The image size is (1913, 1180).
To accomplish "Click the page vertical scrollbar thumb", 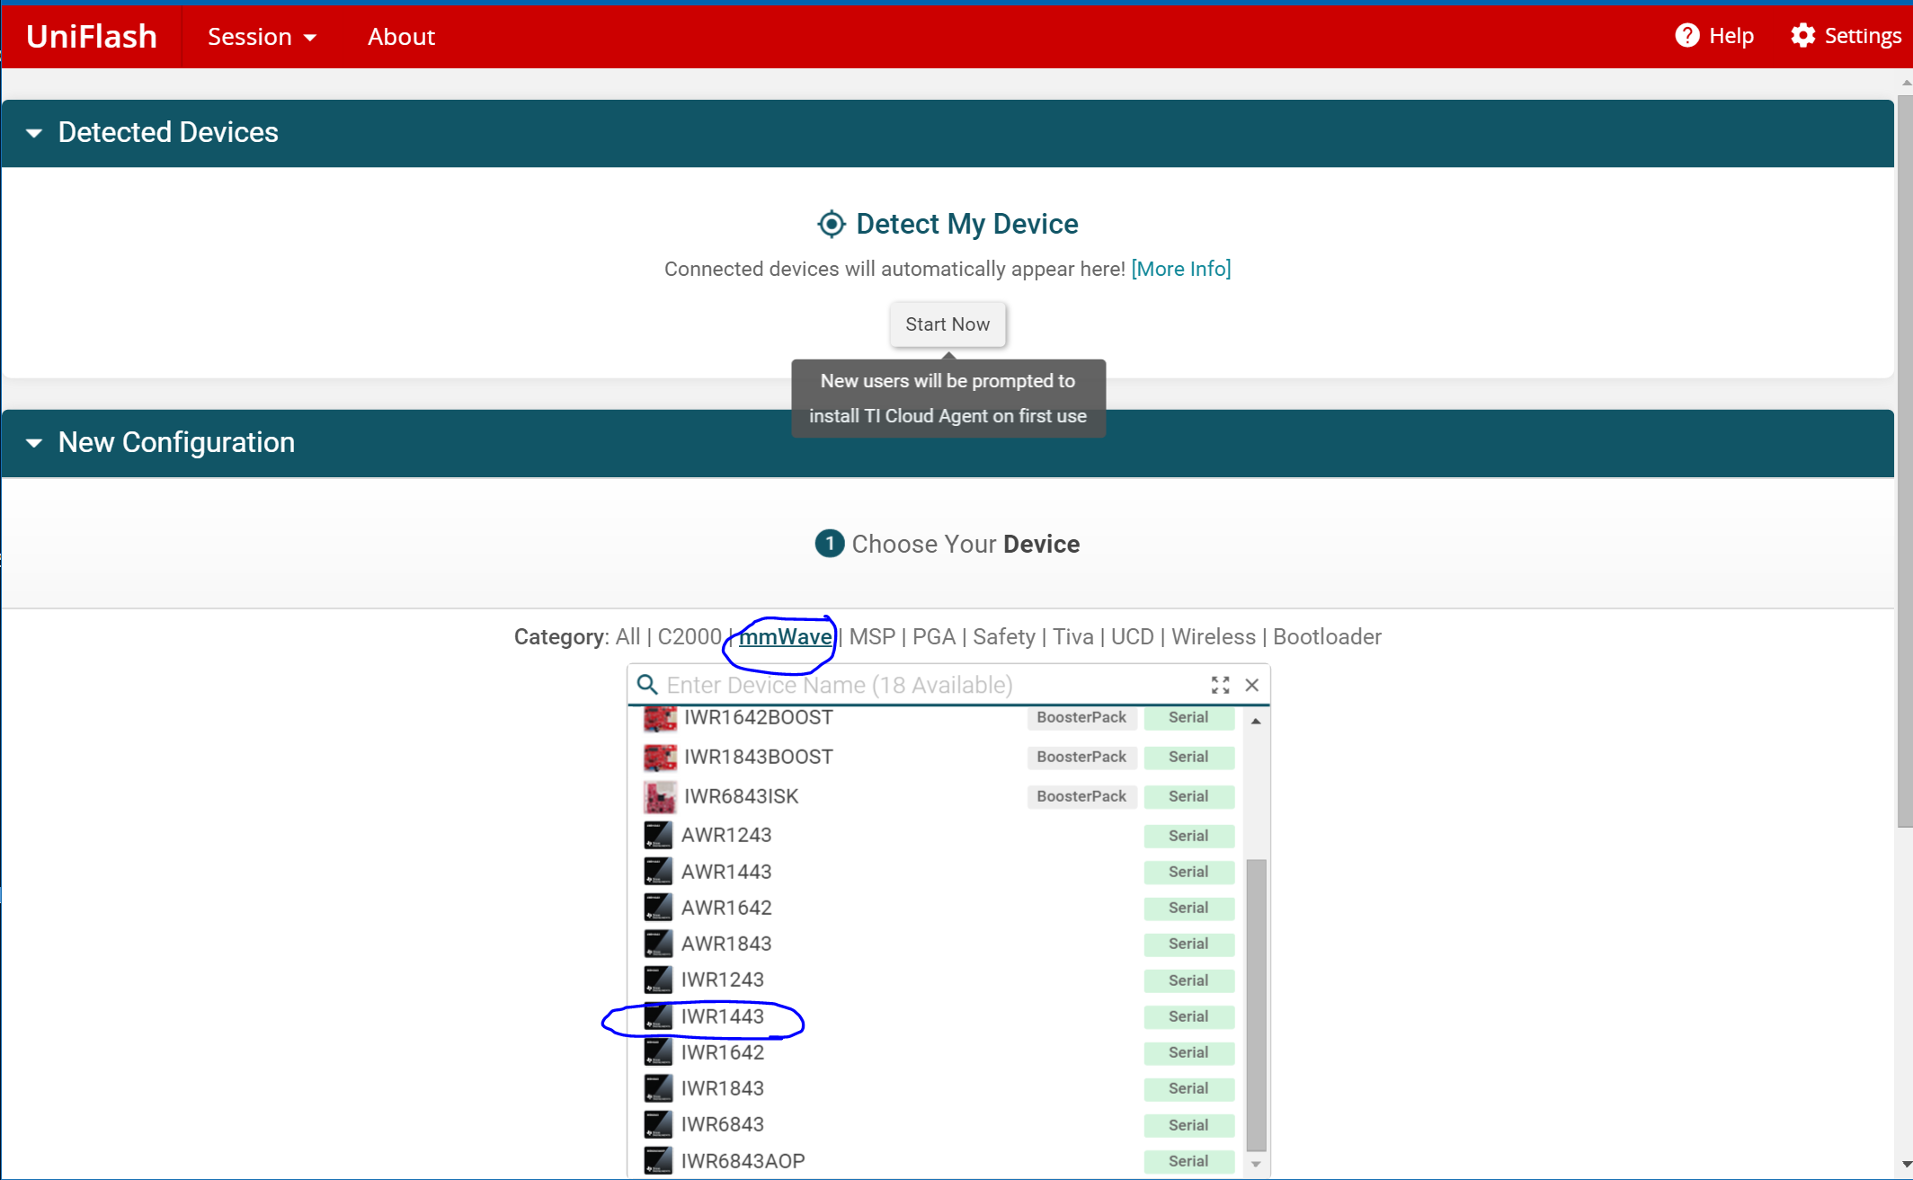I will (x=1905, y=460).
